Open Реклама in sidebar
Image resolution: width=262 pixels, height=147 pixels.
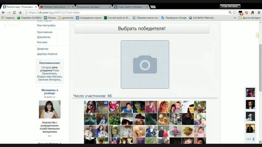pos(42,42)
